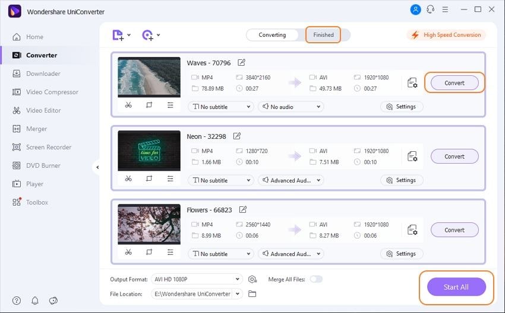Open Player in sidebar
Screen dimensions: 505x313
28,184
